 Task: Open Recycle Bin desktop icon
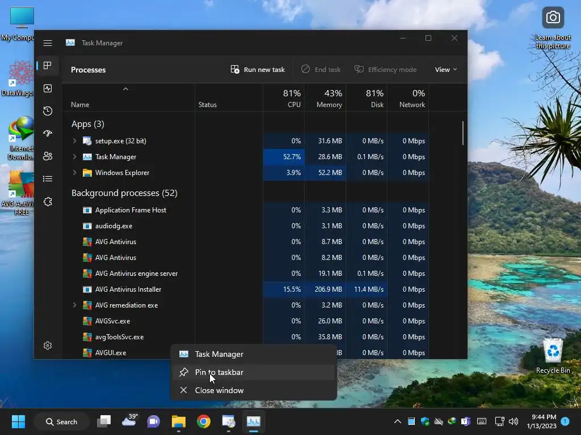[553, 356]
